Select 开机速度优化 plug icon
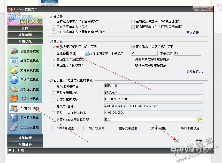 coord(14,89)
